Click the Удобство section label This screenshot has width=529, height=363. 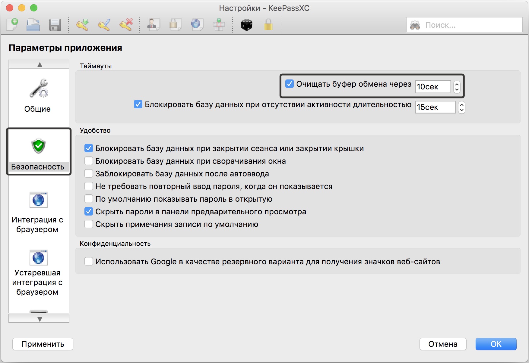point(95,130)
